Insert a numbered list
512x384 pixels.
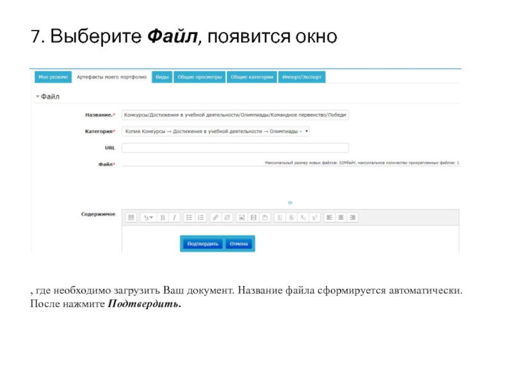(200, 218)
